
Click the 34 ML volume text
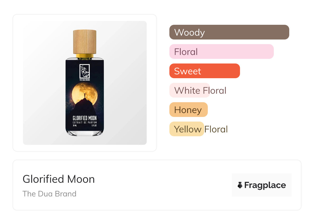click(x=75, y=126)
